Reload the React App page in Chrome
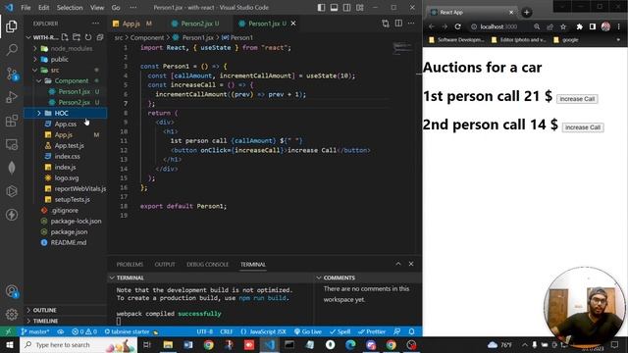Viewport: 628px width, 353px height. tap(458, 26)
